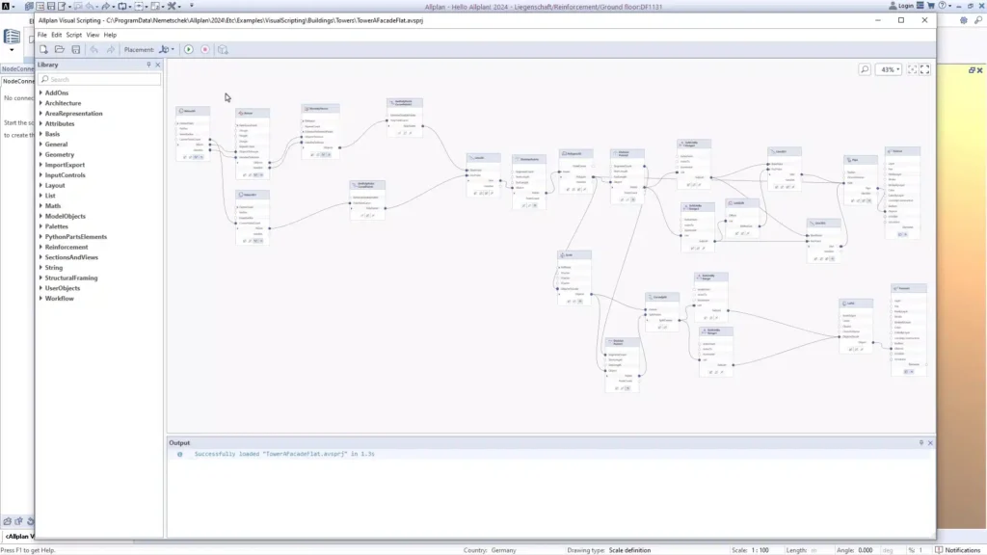Open a script using the folder icon
This screenshot has width=987, height=555.
point(60,50)
